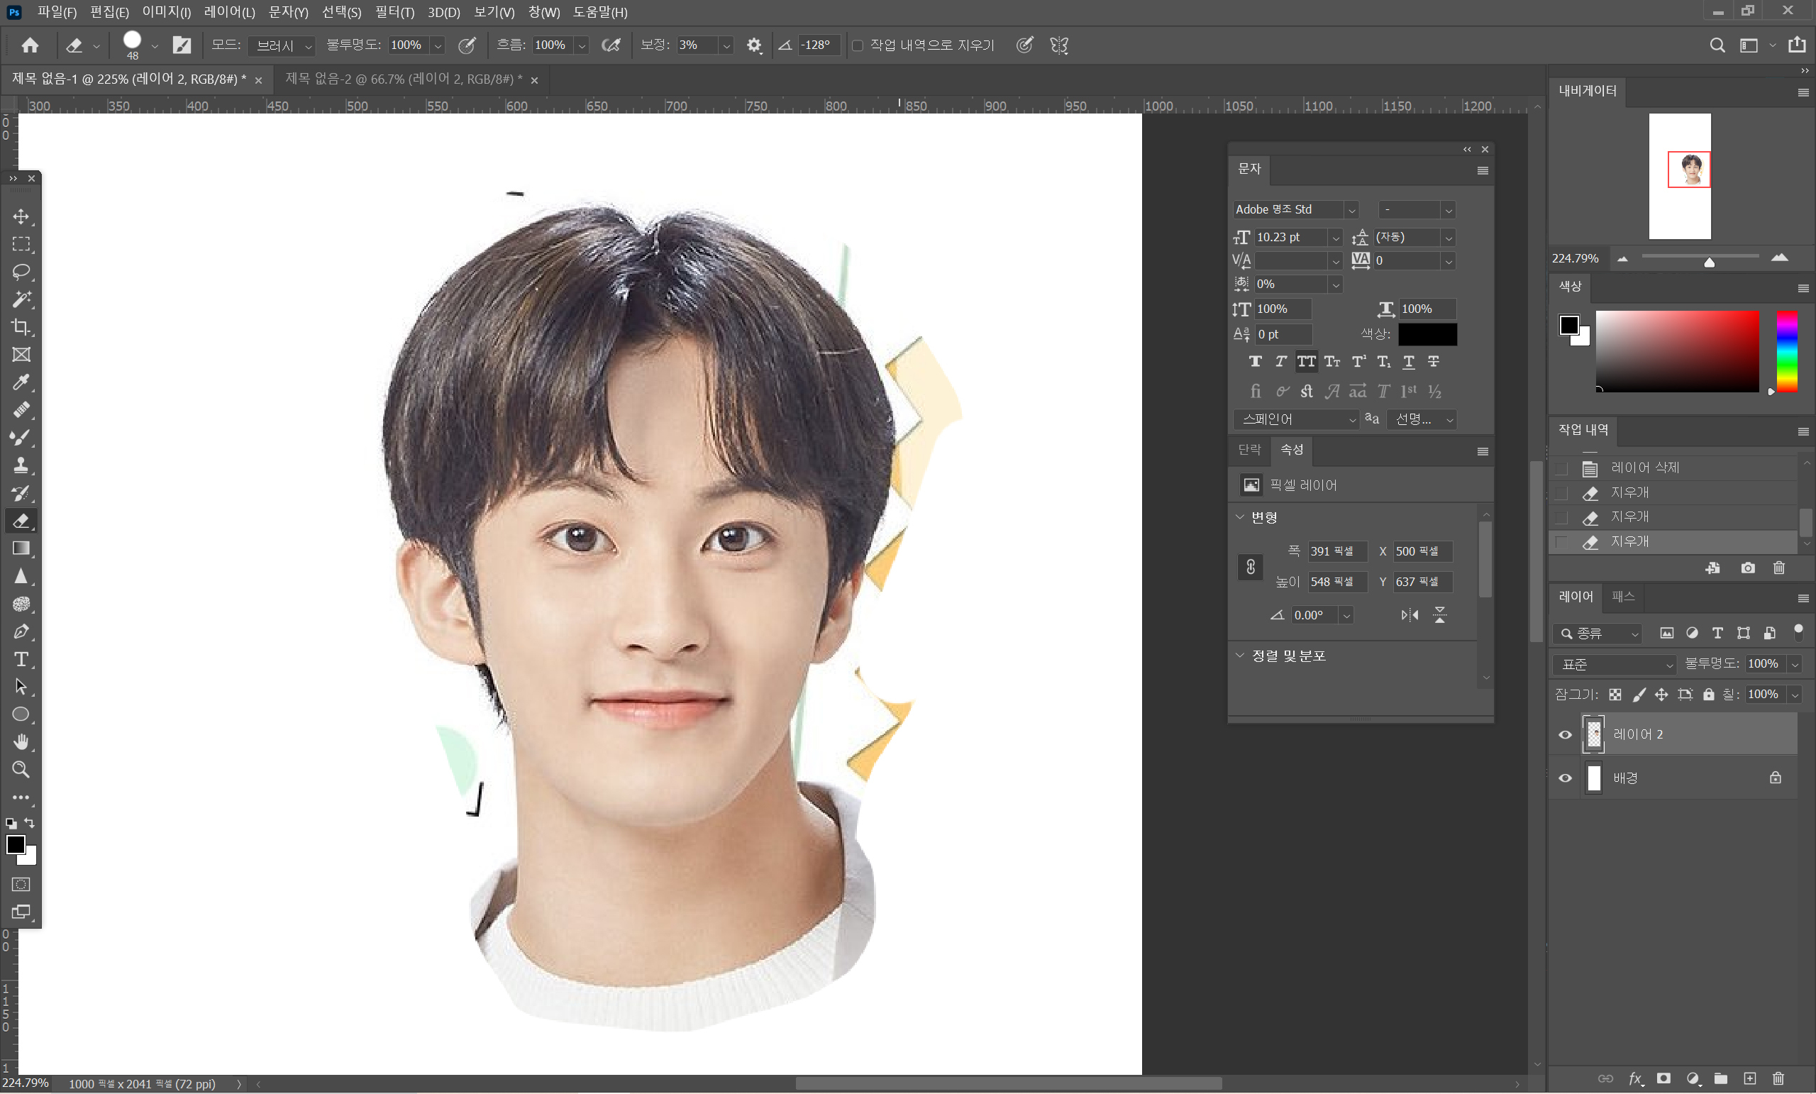
Task: Click the 폭 391 픽셀 width field
Action: coord(1336,551)
